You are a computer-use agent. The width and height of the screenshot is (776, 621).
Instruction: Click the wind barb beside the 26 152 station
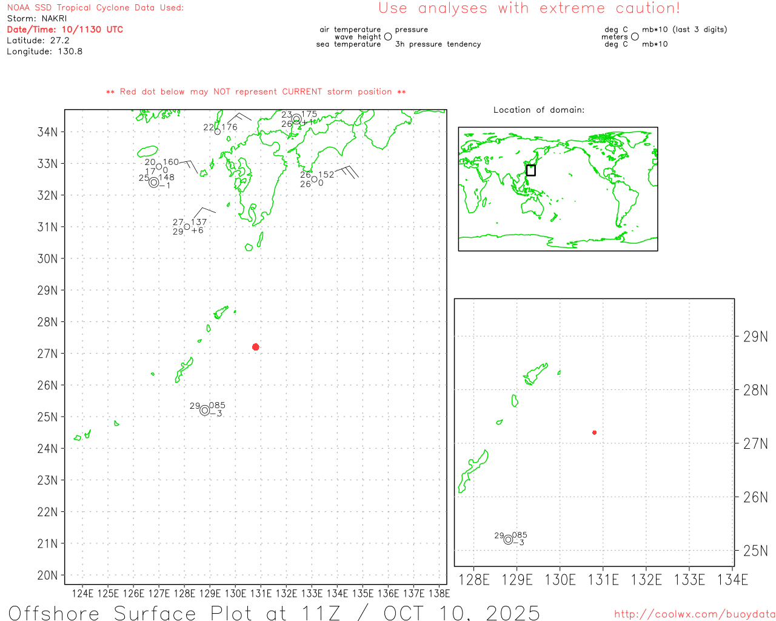(x=347, y=171)
